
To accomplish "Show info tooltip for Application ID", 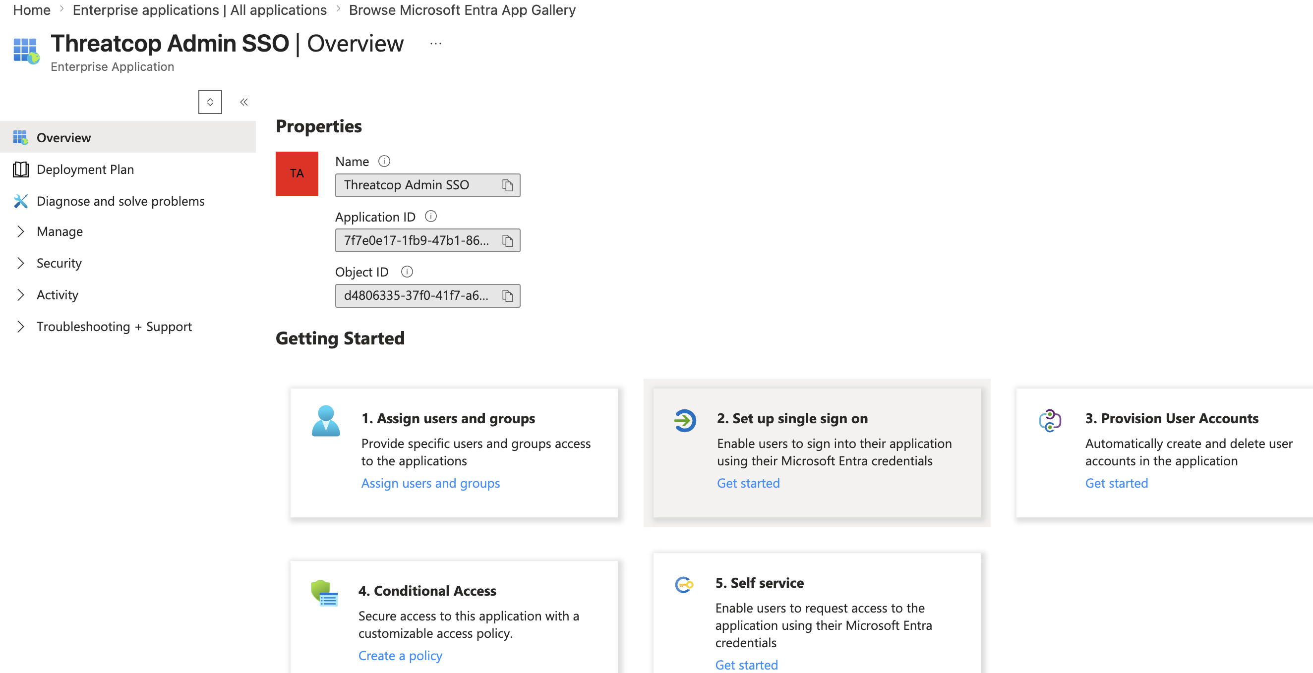I will tap(431, 217).
